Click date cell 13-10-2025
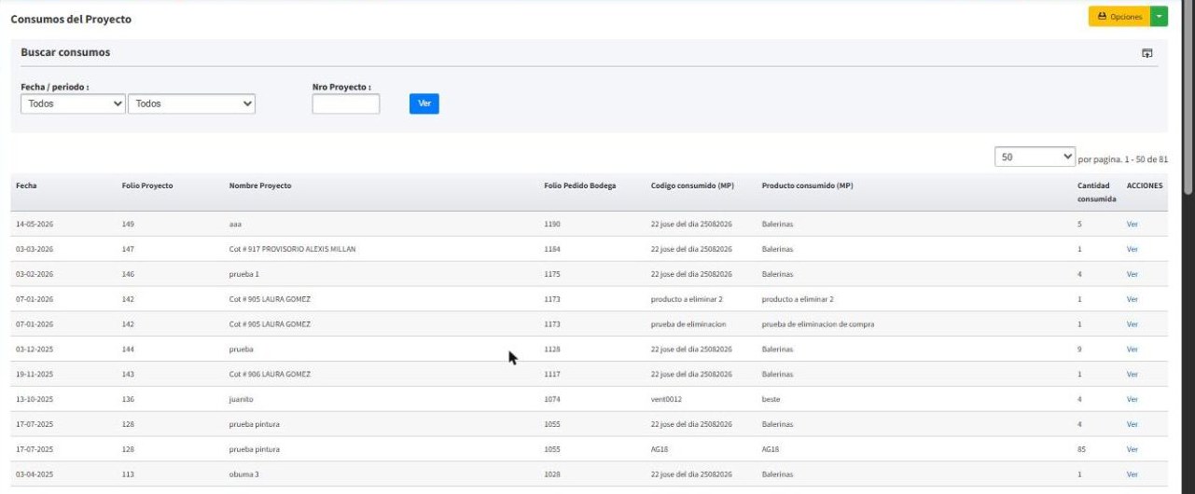Screen dimensions: 1195x494 [35, 399]
